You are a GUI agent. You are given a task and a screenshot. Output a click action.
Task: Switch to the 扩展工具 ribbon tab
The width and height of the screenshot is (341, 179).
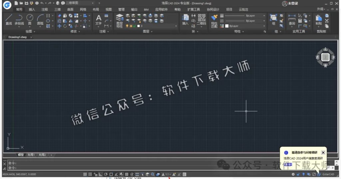pos(193,9)
